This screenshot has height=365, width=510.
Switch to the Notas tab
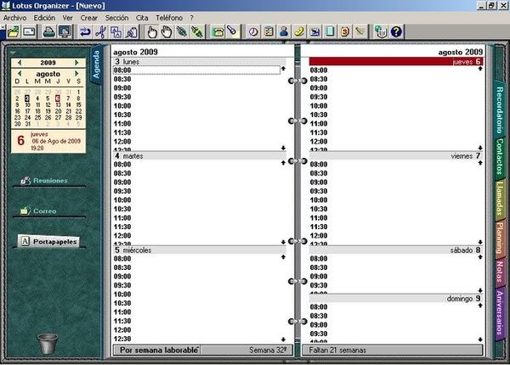pos(499,272)
